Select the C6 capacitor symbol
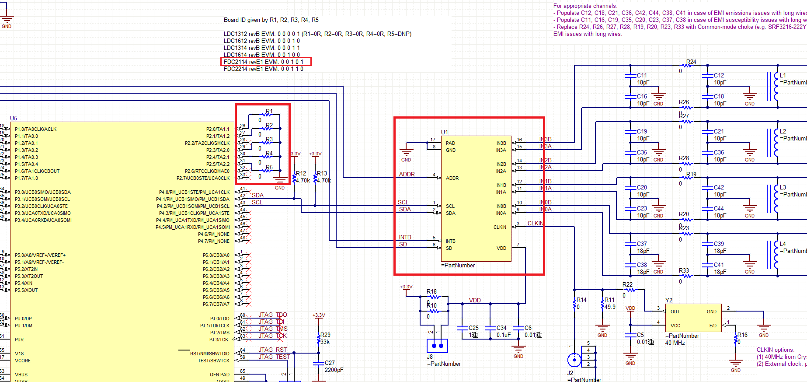Image resolution: width=807 pixels, height=382 pixels. point(518,328)
